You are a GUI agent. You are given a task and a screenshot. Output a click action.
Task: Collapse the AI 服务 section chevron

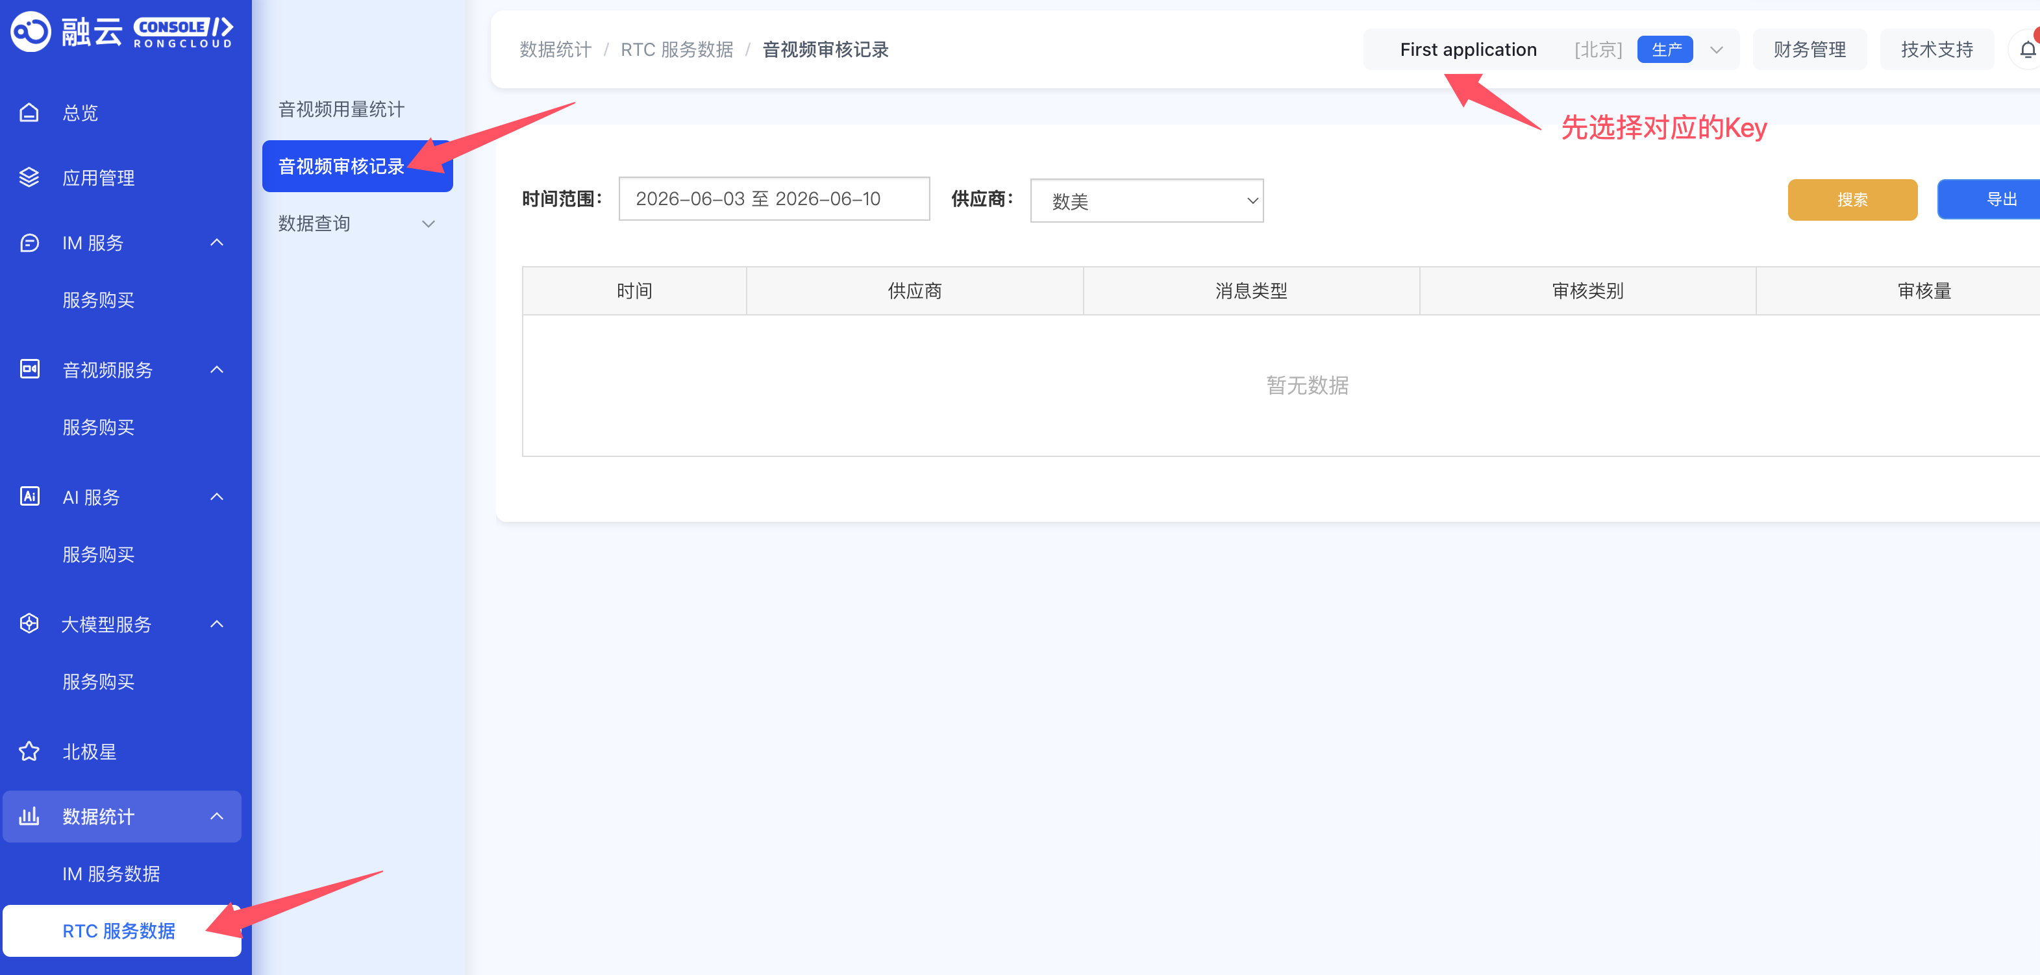pos(217,497)
